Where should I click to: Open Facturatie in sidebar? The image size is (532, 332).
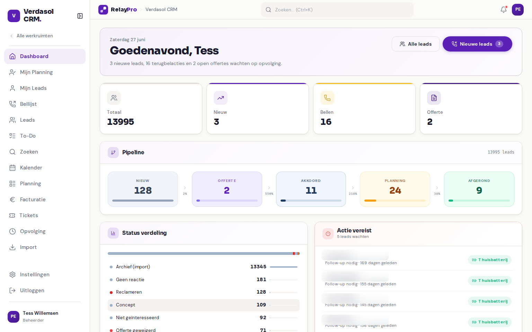45,200
